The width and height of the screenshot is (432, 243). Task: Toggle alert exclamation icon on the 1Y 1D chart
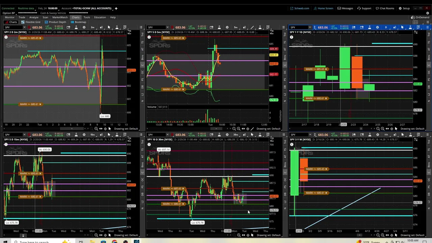coord(292,37)
